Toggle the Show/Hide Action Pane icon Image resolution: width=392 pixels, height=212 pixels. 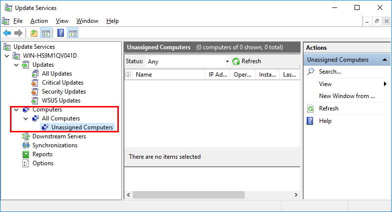click(x=73, y=33)
